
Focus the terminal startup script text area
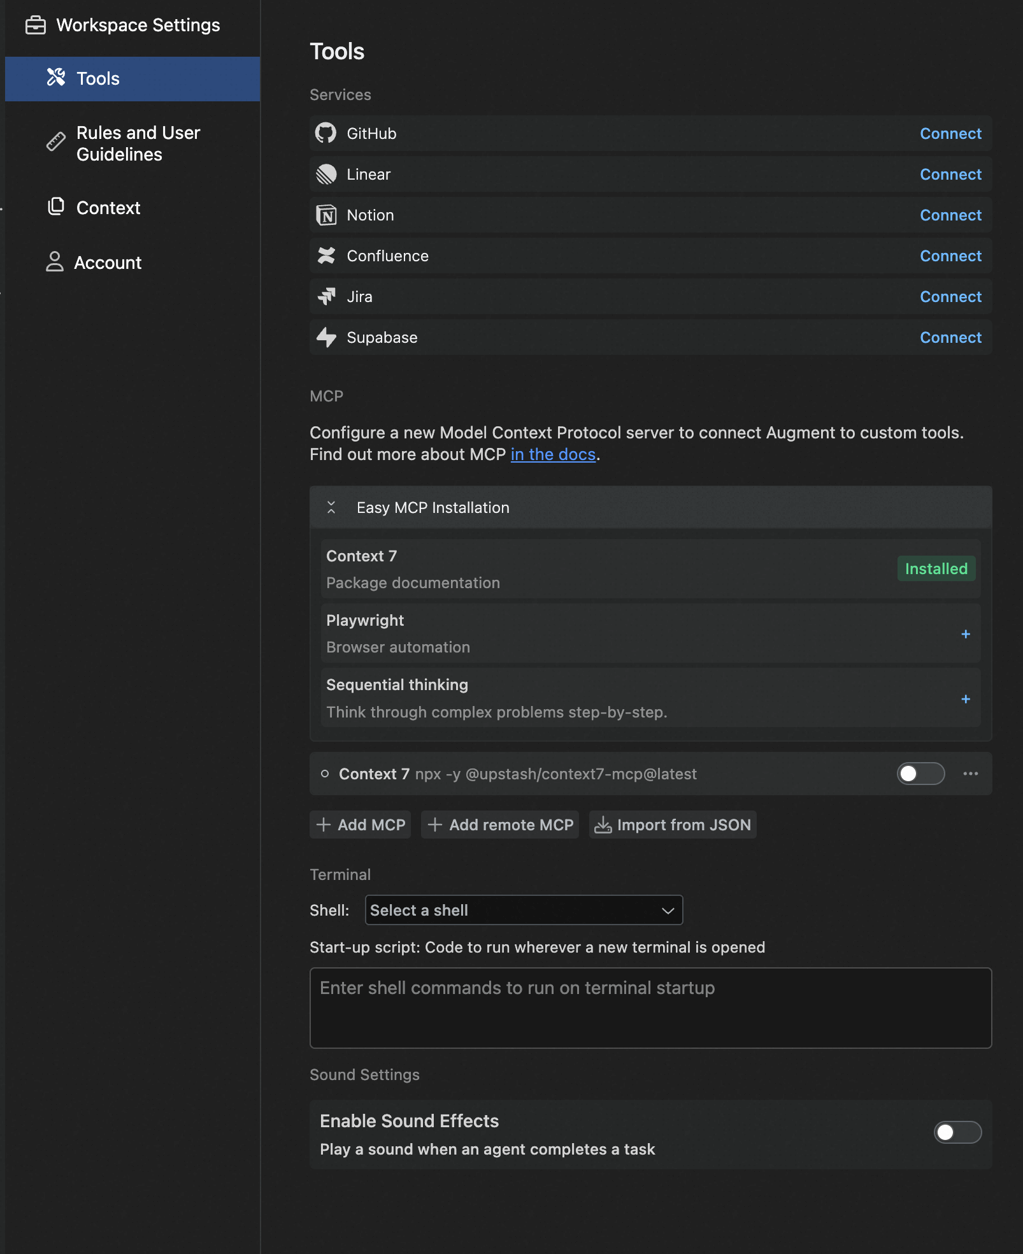[651, 1008]
